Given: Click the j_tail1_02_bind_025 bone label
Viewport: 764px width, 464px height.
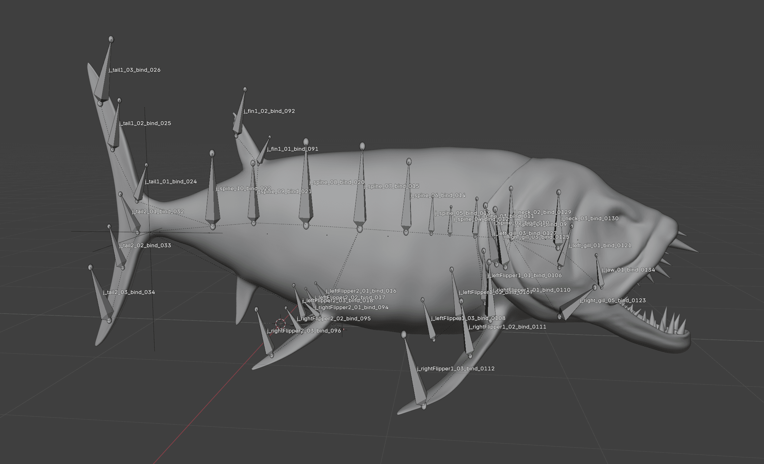Looking at the screenshot, I should click(x=145, y=123).
